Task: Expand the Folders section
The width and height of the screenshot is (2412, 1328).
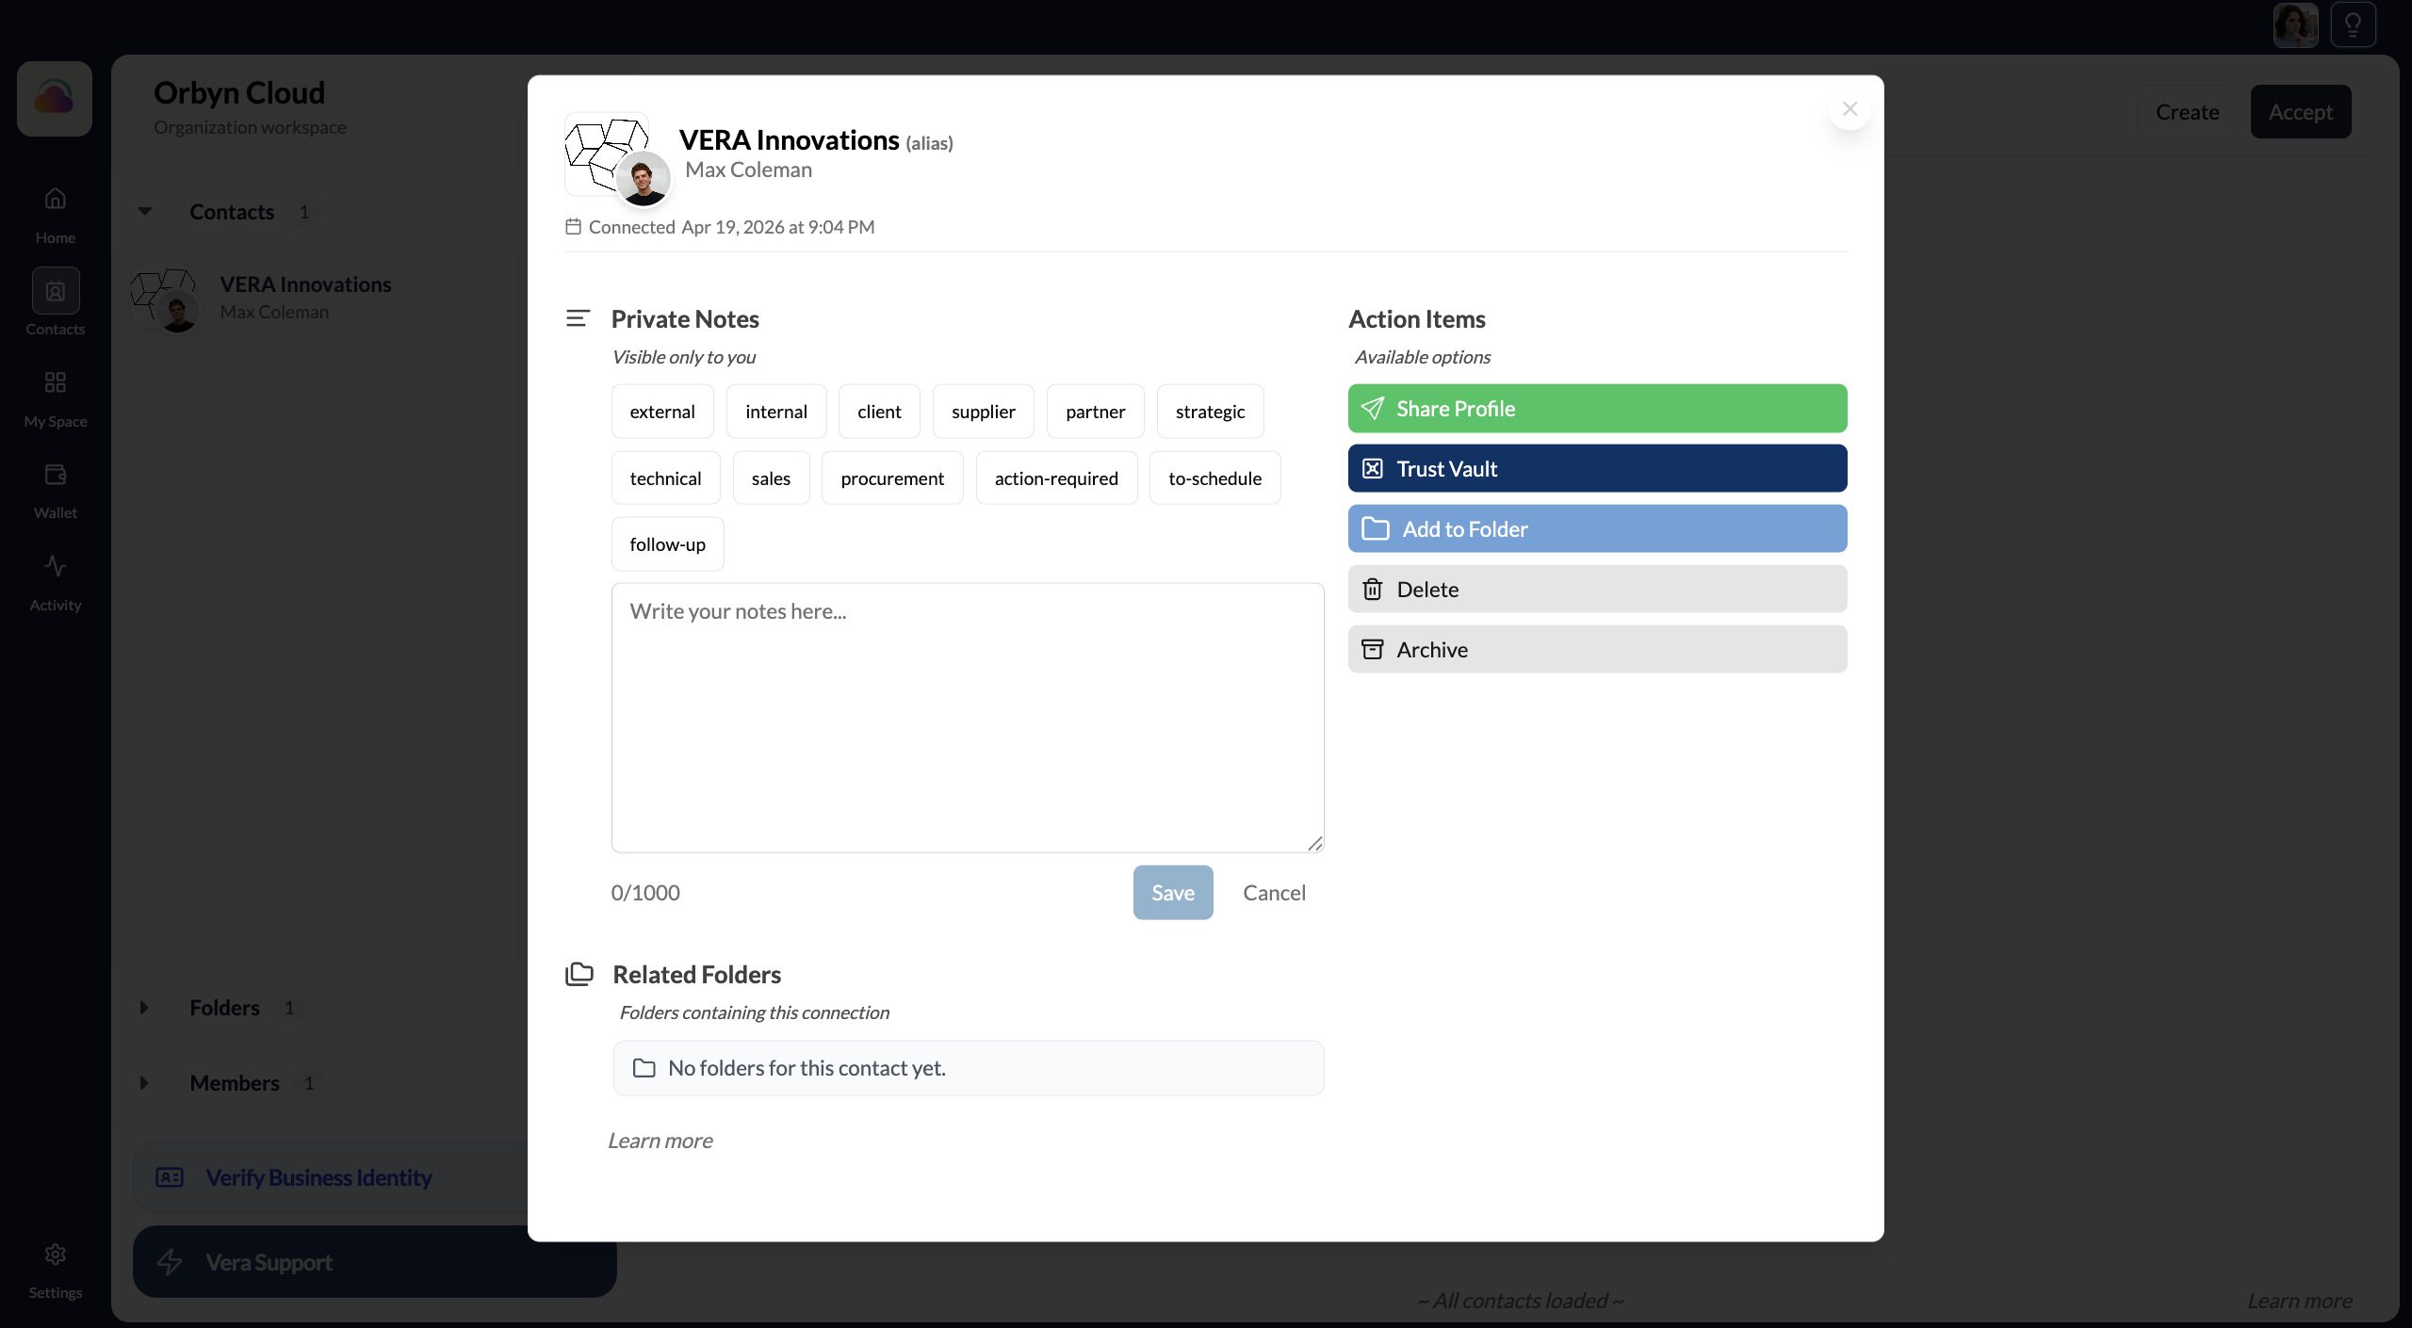Action: click(144, 1008)
